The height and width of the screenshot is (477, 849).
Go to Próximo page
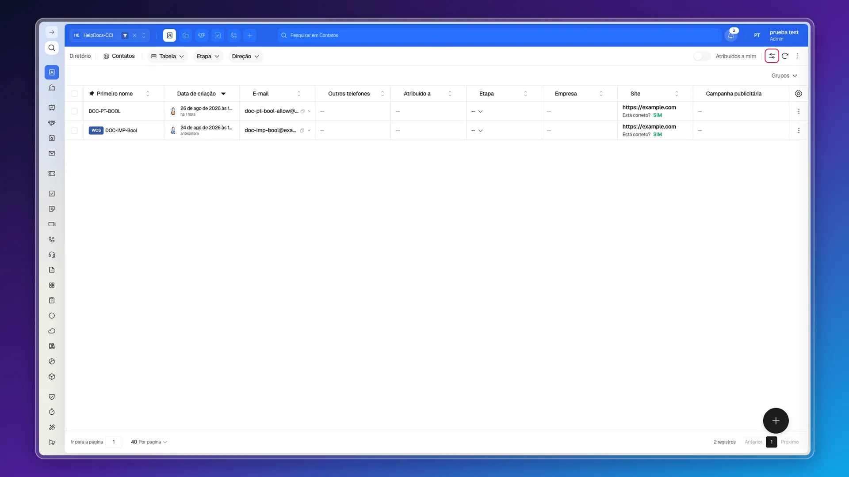pyautogui.click(x=790, y=442)
